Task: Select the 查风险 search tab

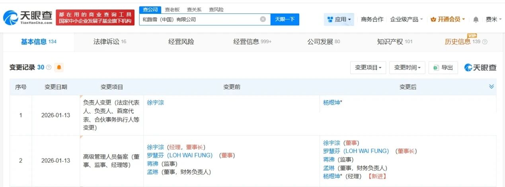Action: [x=216, y=10]
